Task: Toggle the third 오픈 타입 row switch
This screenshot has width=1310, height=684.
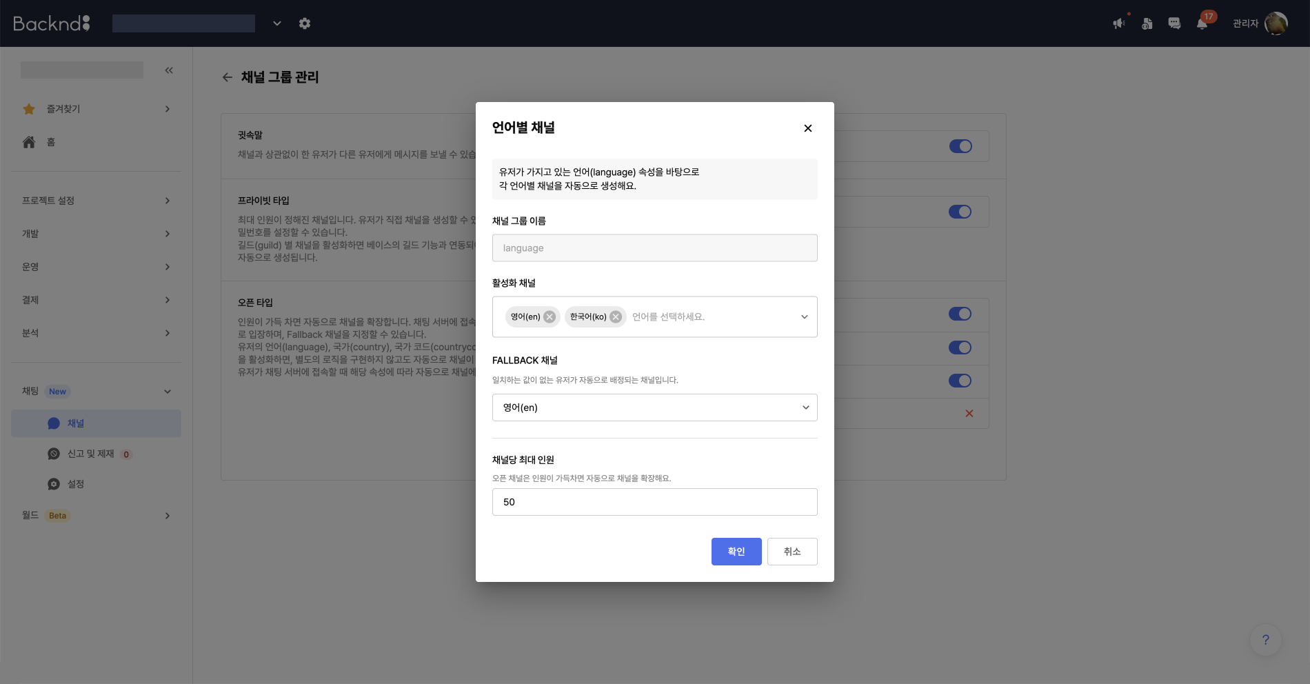Action: pos(960,381)
